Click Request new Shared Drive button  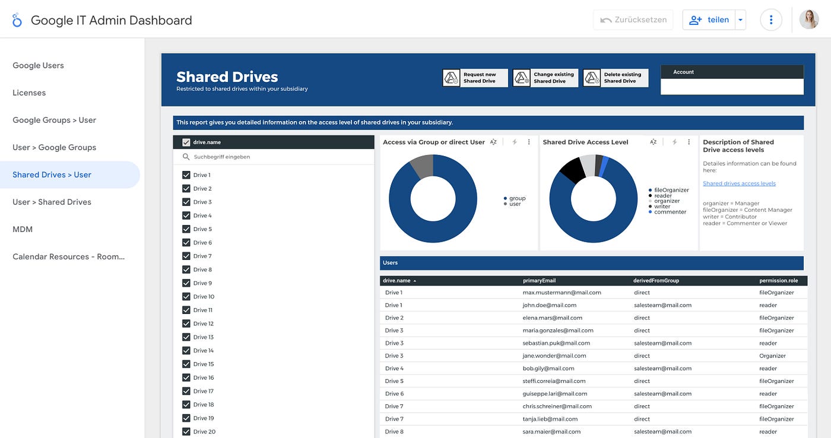(475, 78)
